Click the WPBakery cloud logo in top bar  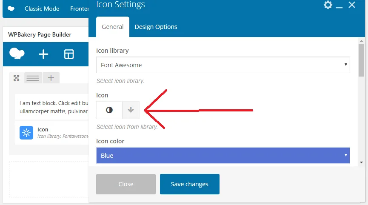tap(11, 9)
